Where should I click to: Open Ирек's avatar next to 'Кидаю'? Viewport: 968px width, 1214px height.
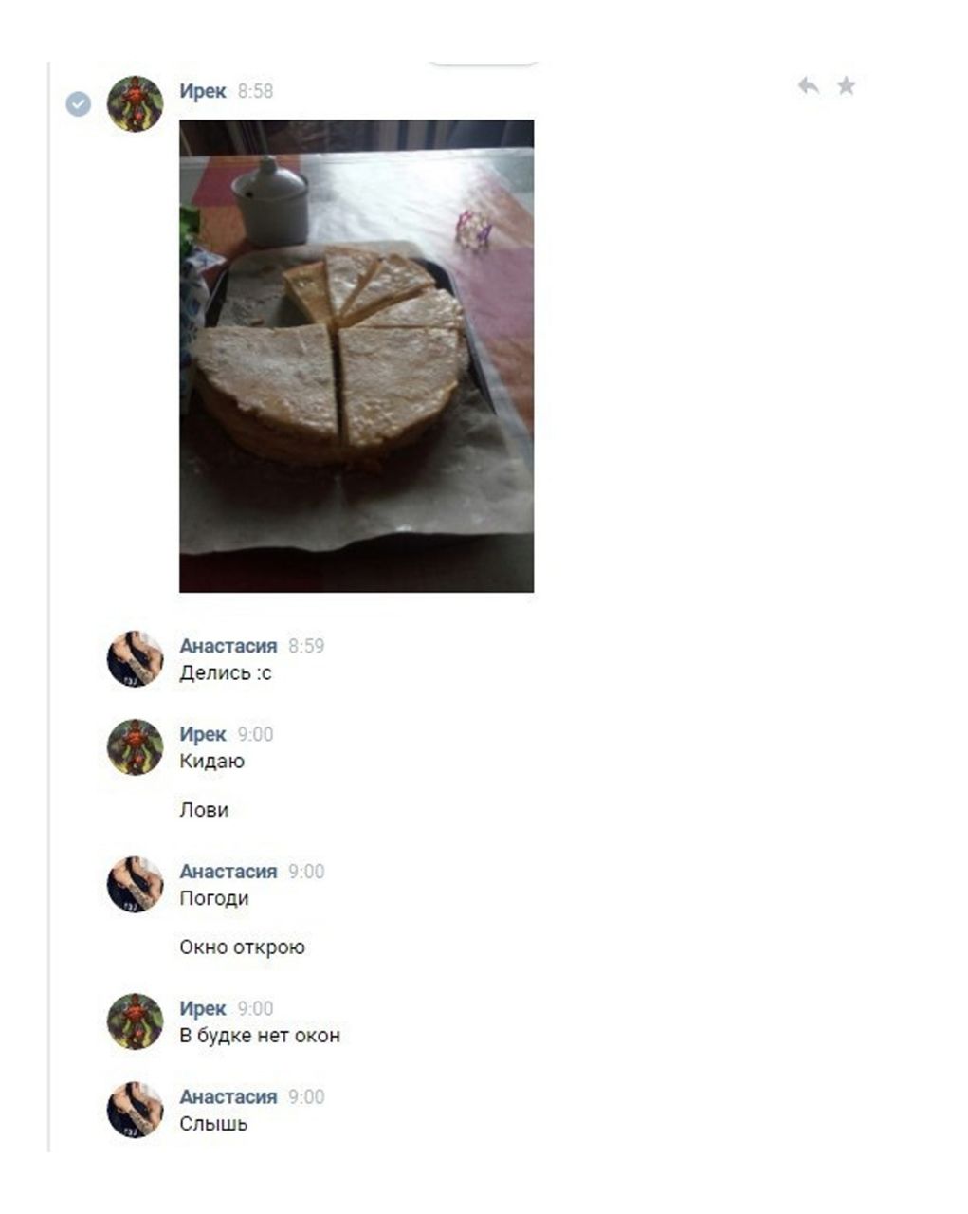tap(135, 746)
